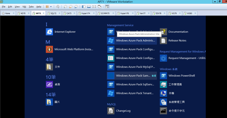Open the VM menu
The width and height of the screenshot is (227, 118).
pos(24,6)
